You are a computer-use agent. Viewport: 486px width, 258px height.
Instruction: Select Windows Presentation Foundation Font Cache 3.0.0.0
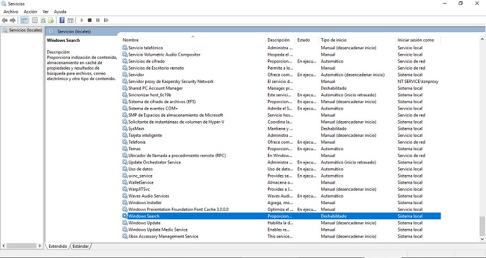(281, 210)
